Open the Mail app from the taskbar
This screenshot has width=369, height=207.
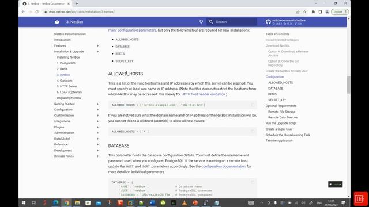point(99,203)
